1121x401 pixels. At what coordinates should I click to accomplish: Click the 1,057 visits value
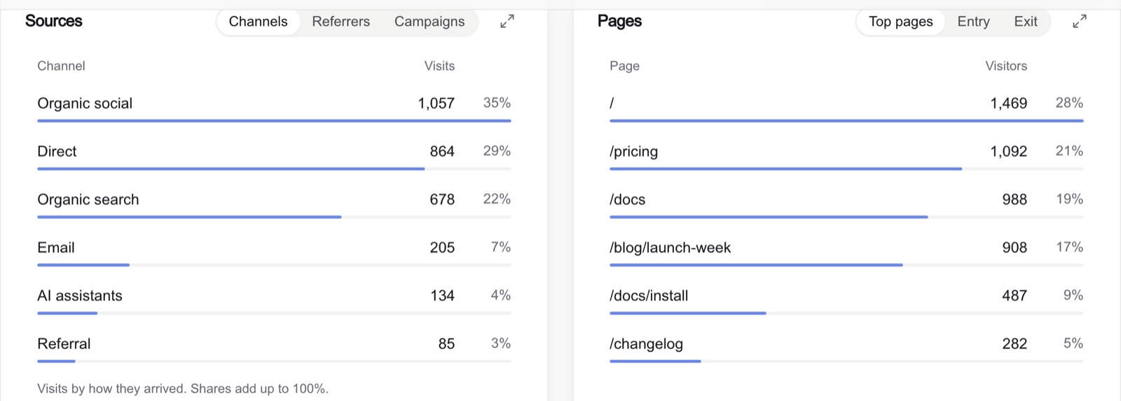436,104
